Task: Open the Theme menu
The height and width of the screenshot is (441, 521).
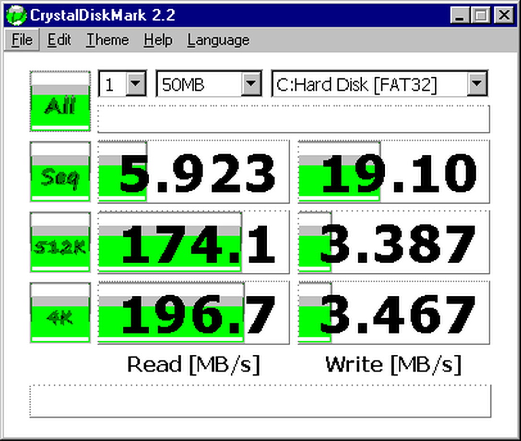Action: tap(107, 40)
